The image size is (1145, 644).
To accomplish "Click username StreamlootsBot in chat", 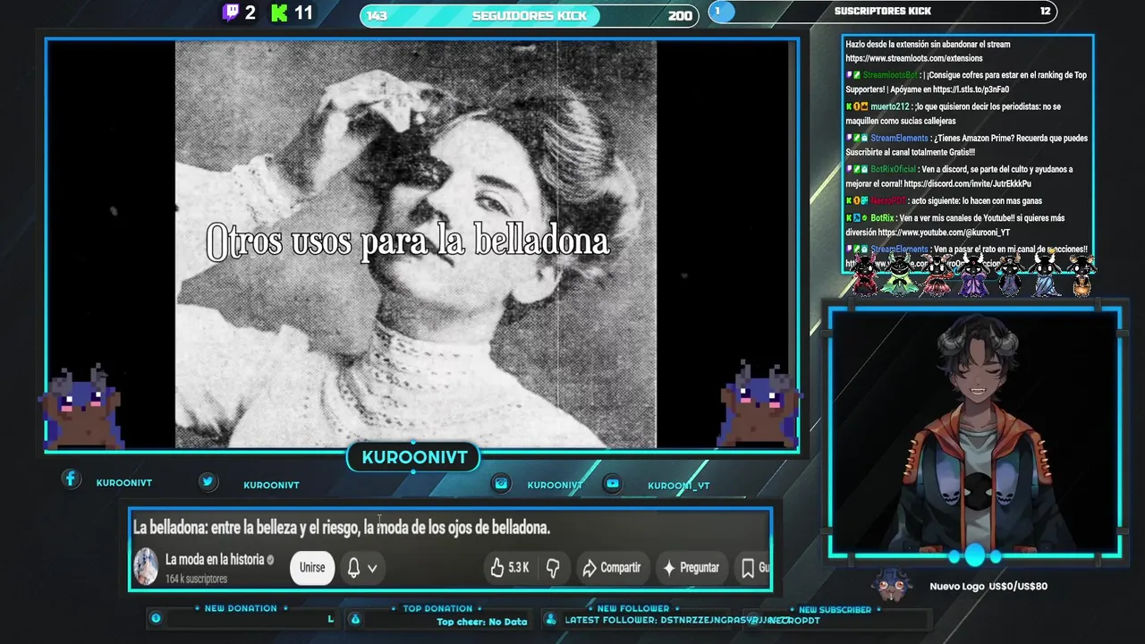I will point(890,75).
